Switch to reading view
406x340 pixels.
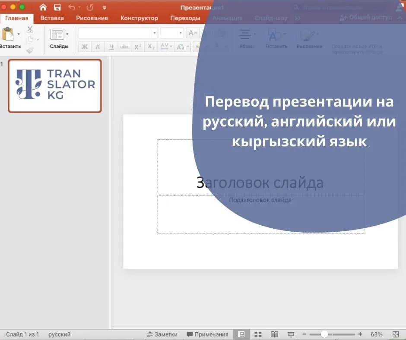click(x=274, y=334)
